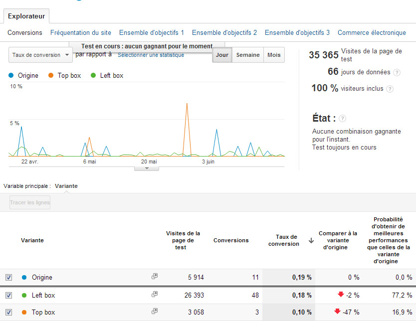416x321 pixels.
Task: Click blue Origine legend dot in chart
Action: pyautogui.click(x=11, y=76)
